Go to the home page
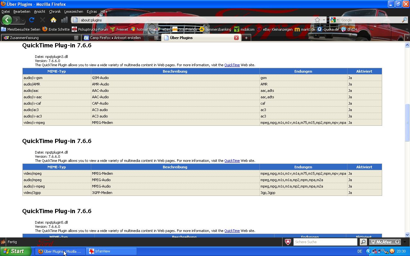Viewport: 410px width, 256px height. pyautogui.click(x=53, y=20)
